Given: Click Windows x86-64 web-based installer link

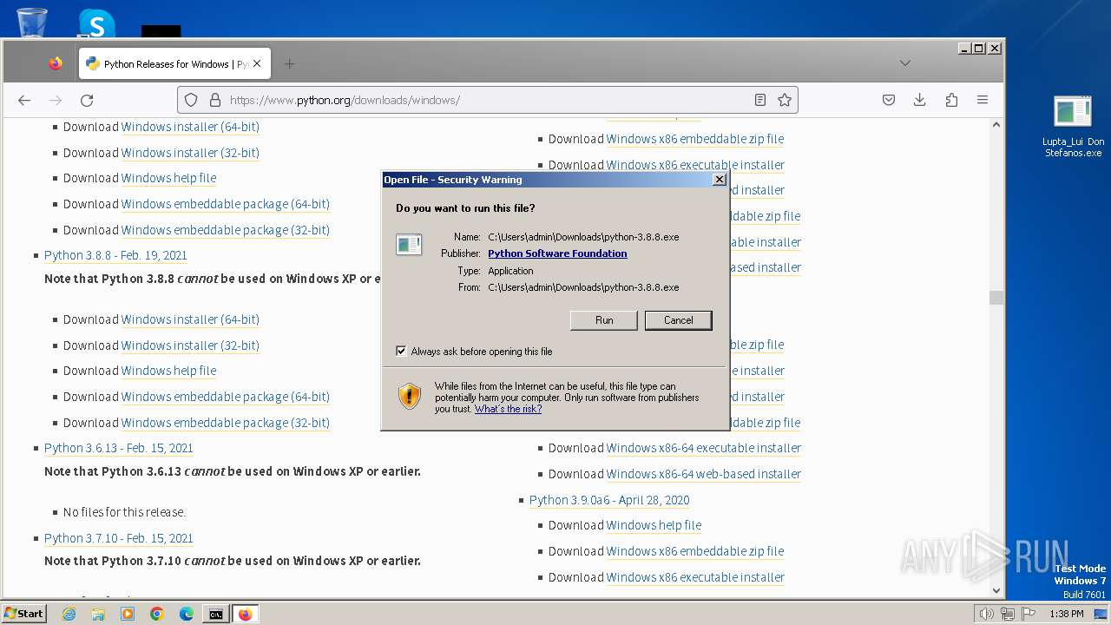Looking at the screenshot, I should pos(704,474).
